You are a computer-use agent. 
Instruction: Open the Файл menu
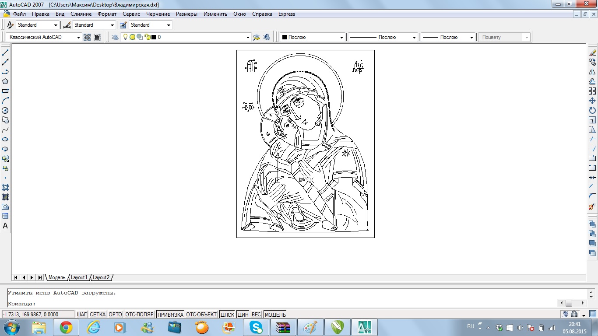click(20, 14)
